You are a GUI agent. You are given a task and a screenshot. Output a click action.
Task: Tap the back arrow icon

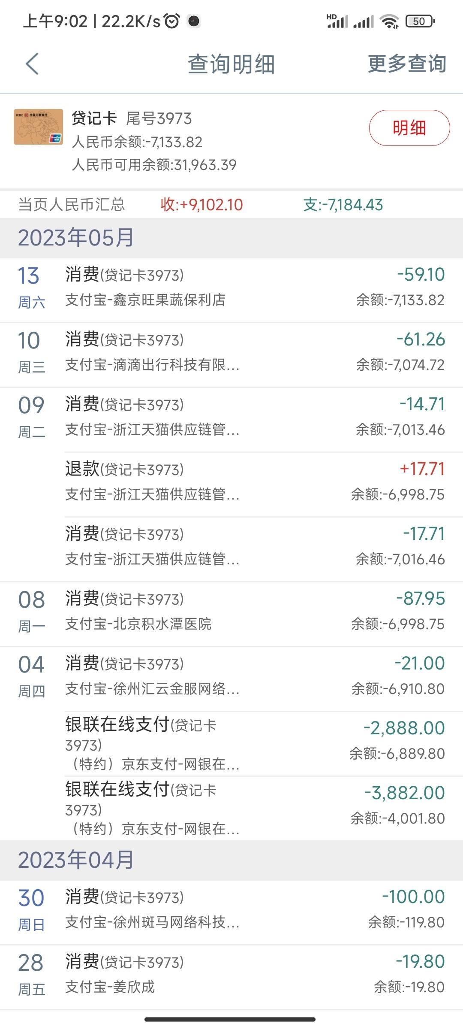[32, 64]
